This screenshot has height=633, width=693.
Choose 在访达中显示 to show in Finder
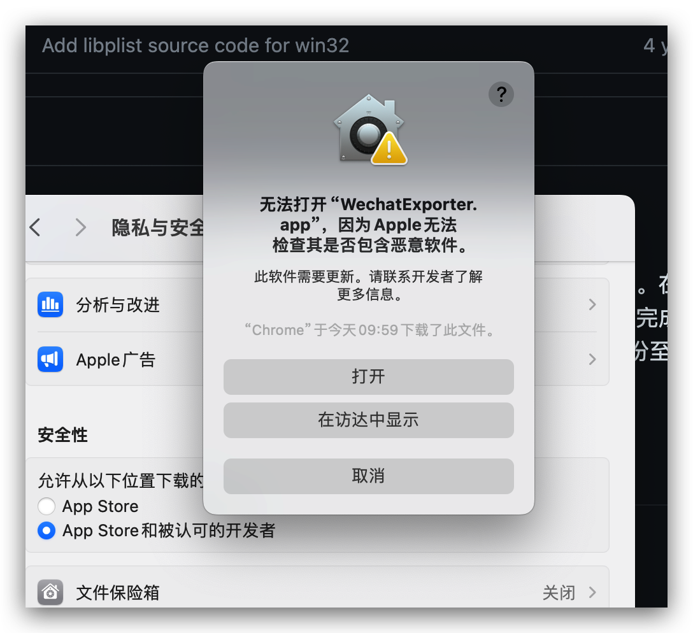coord(369,420)
